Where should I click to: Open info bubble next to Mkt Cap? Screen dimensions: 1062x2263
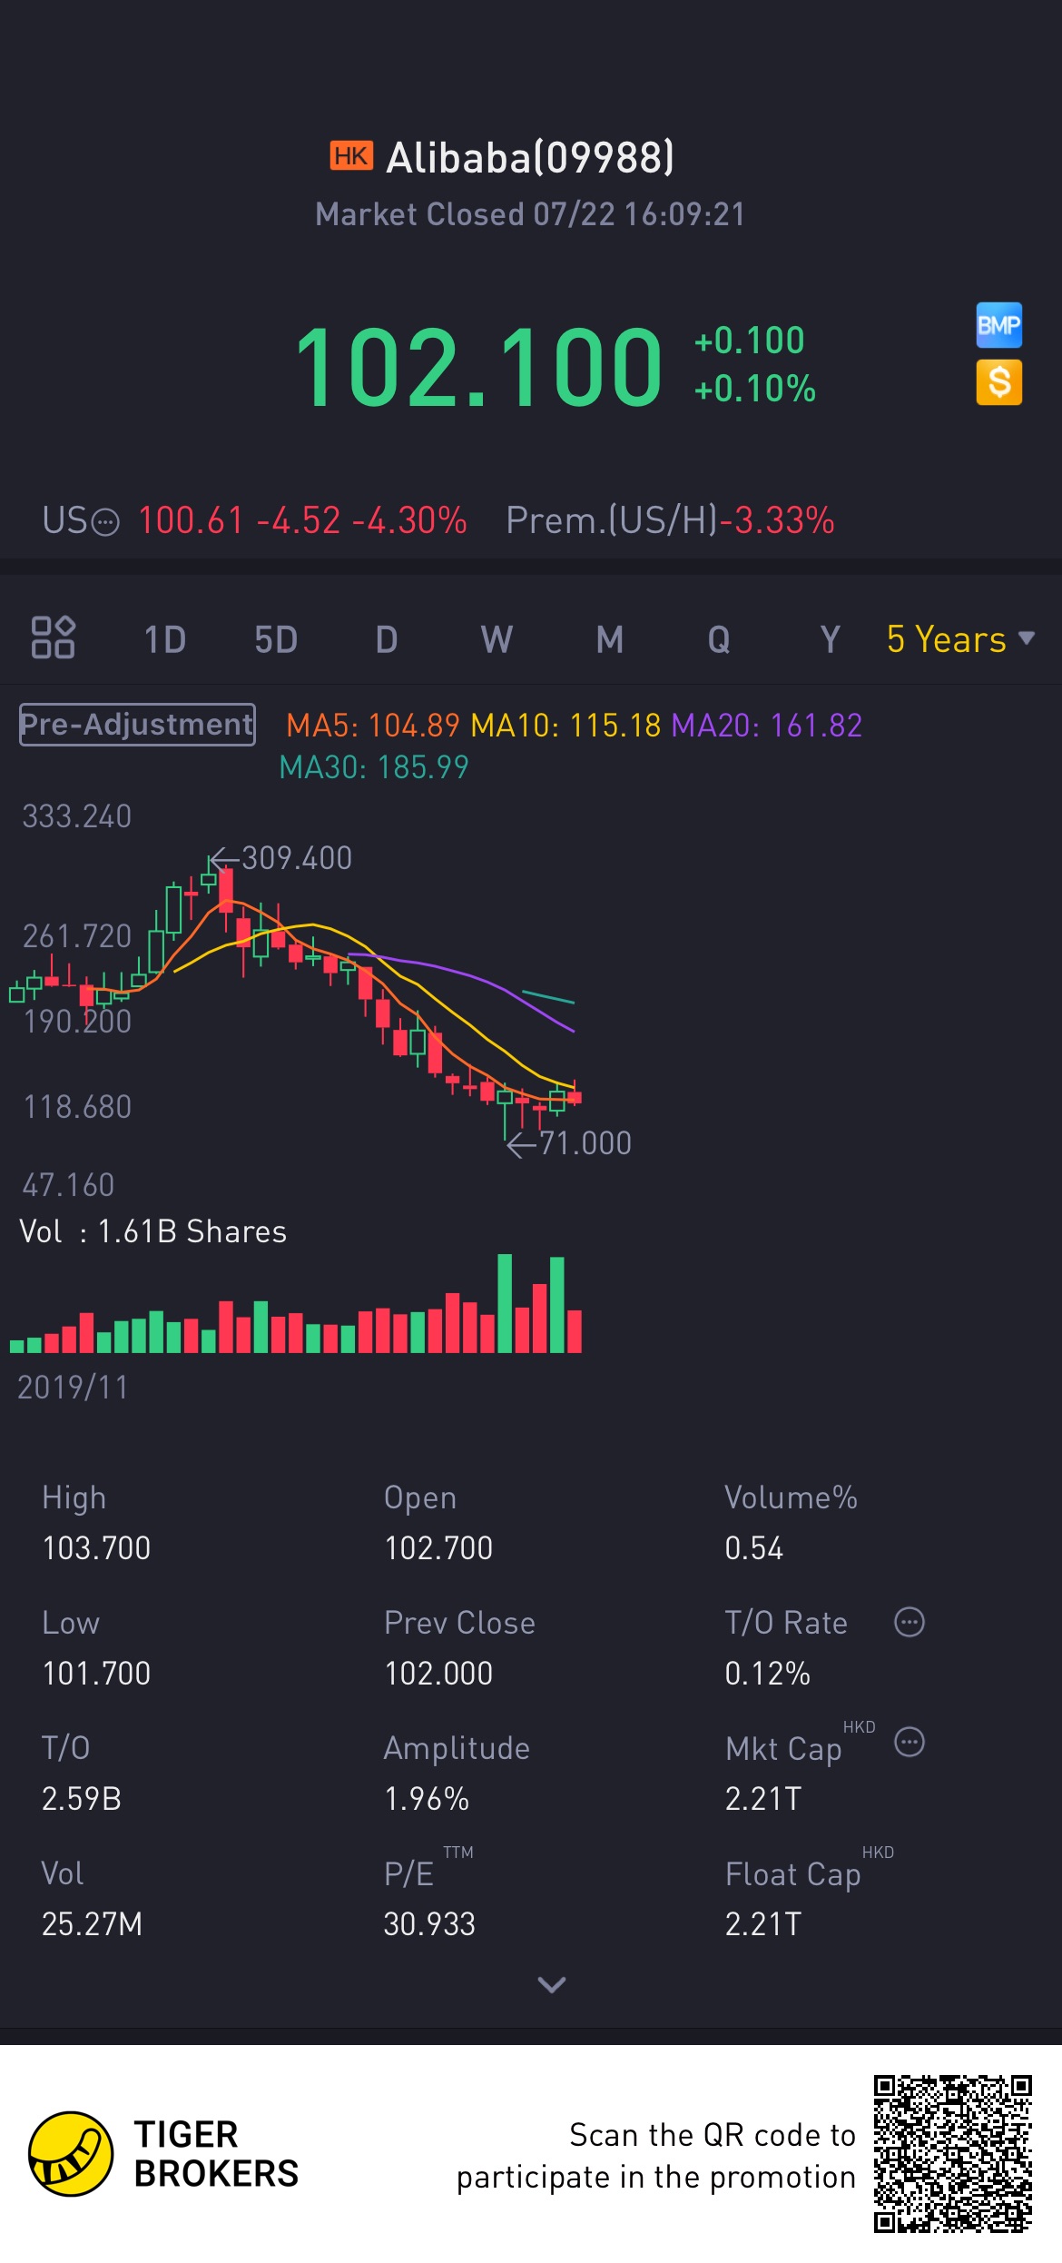pyautogui.click(x=909, y=1742)
